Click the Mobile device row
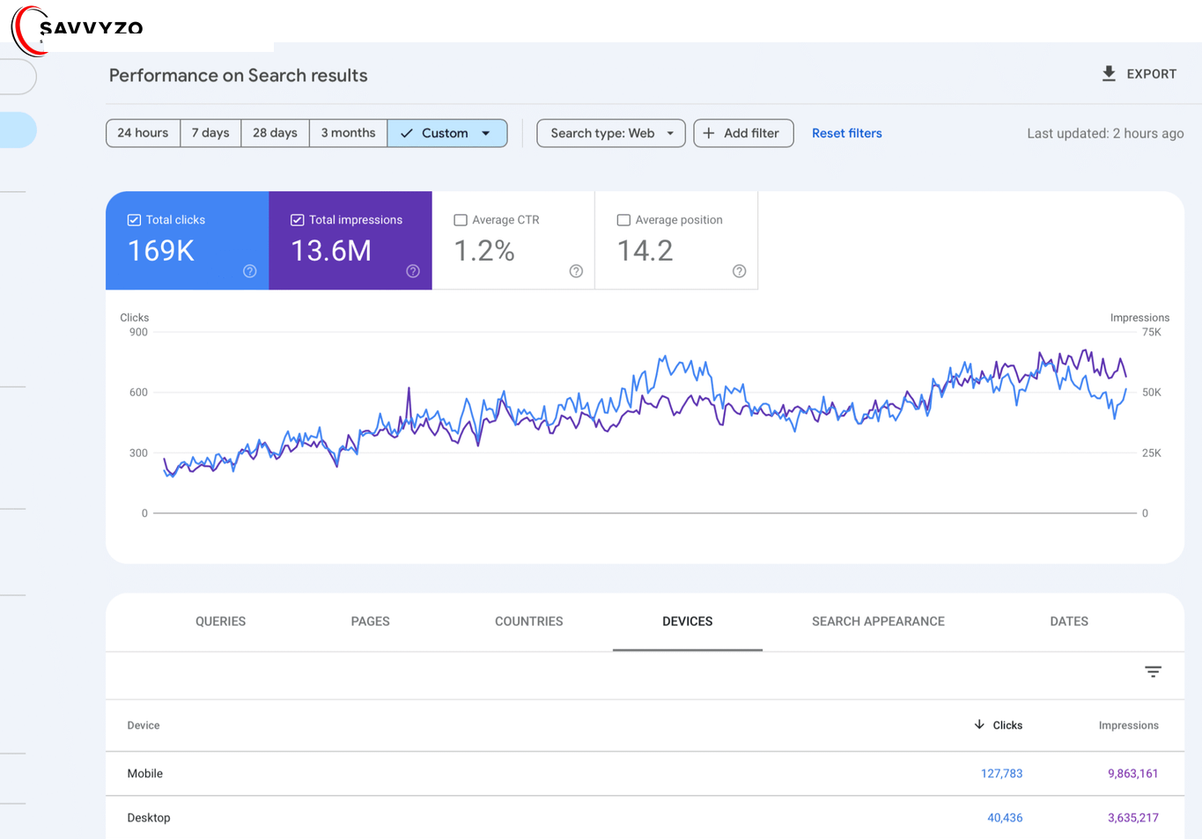 click(x=645, y=774)
